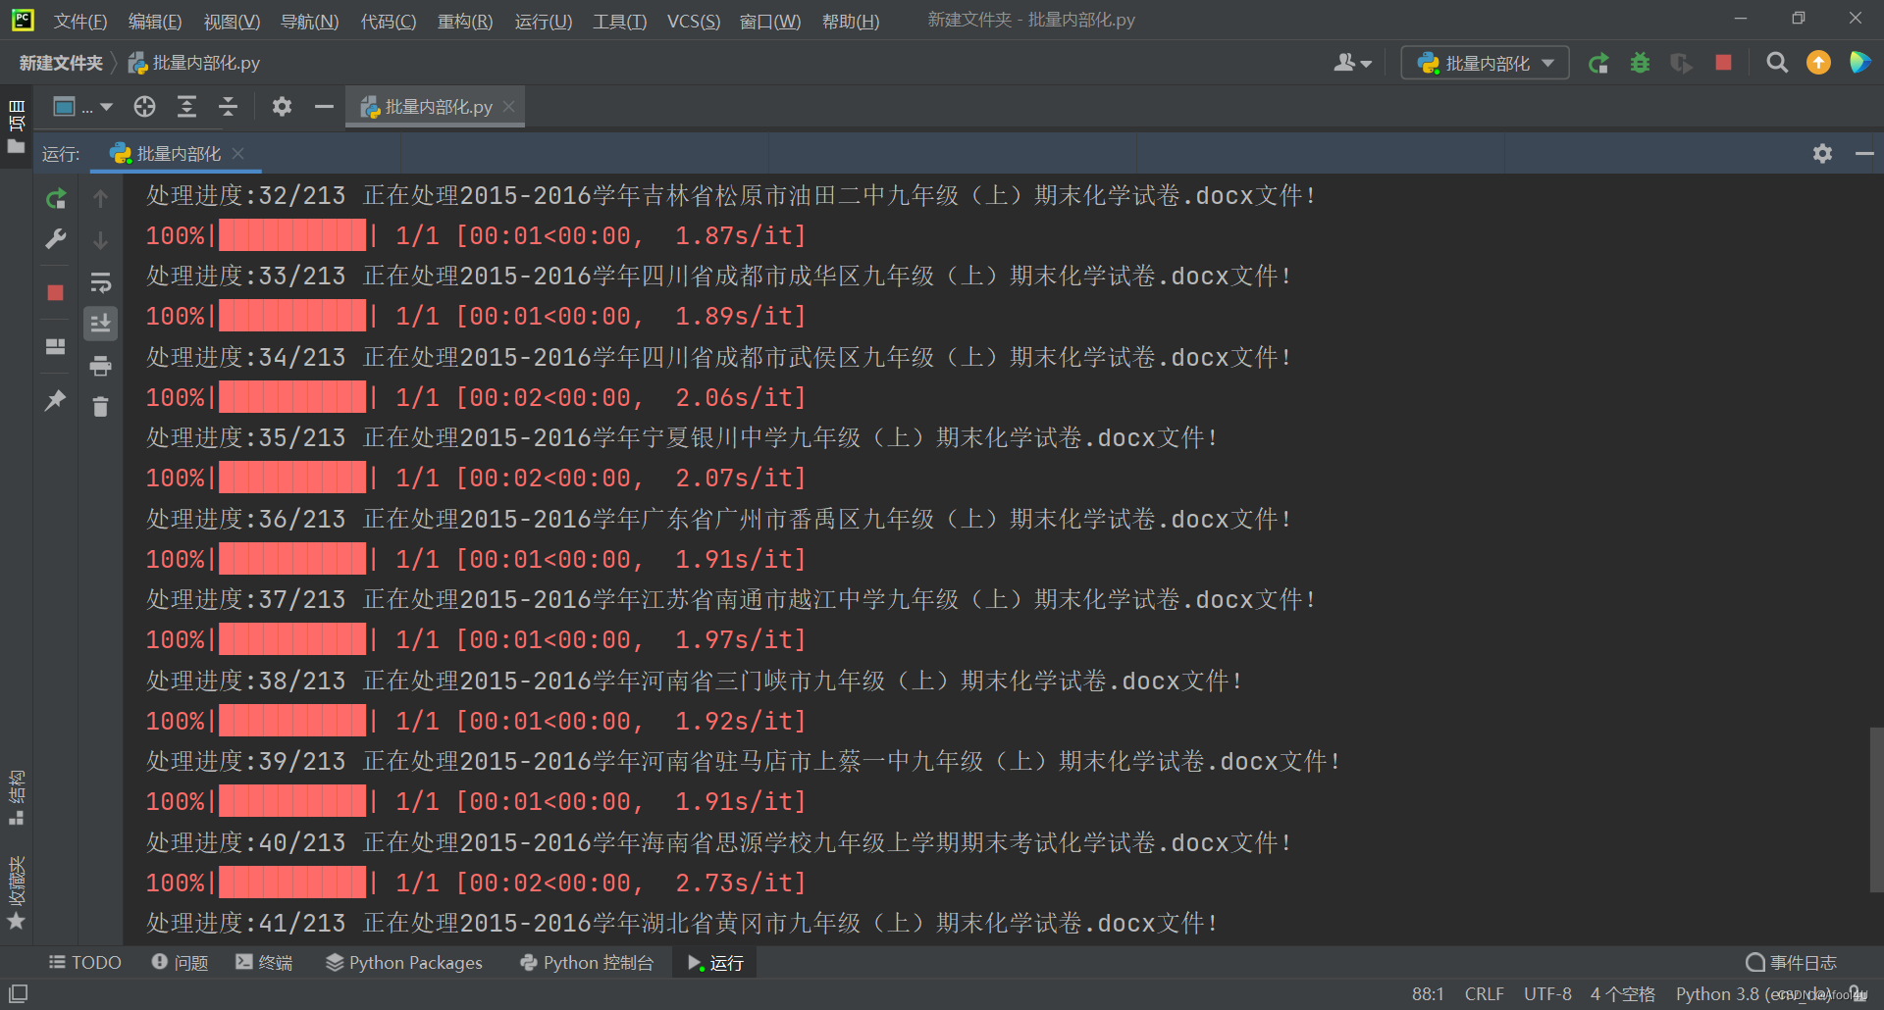
Task: Hide the project panel with the minus icon
Action: pos(324,107)
